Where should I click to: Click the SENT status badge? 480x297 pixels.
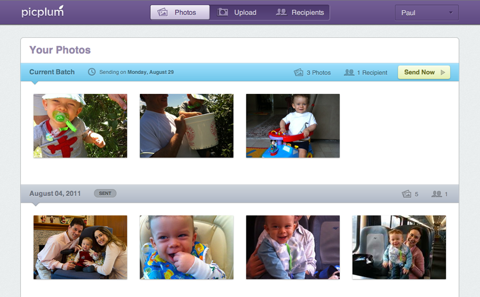tap(105, 193)
